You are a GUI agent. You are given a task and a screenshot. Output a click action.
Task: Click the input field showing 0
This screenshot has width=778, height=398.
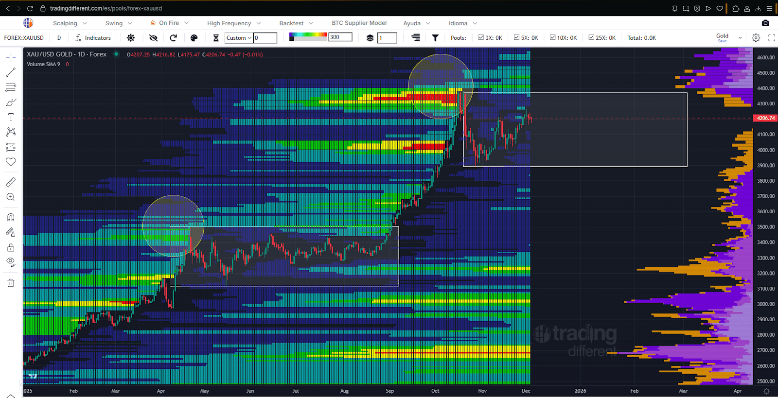click(265, 38)
